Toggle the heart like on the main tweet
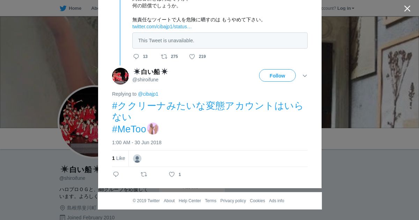419x220 pixels. (172, 174)
